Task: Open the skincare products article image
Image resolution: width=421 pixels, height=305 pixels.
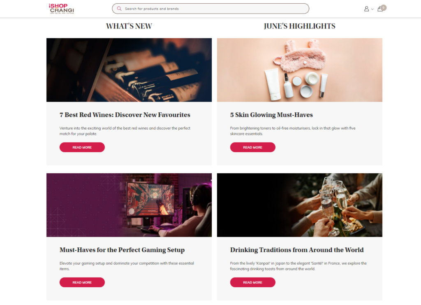Action: click(300, 70)
